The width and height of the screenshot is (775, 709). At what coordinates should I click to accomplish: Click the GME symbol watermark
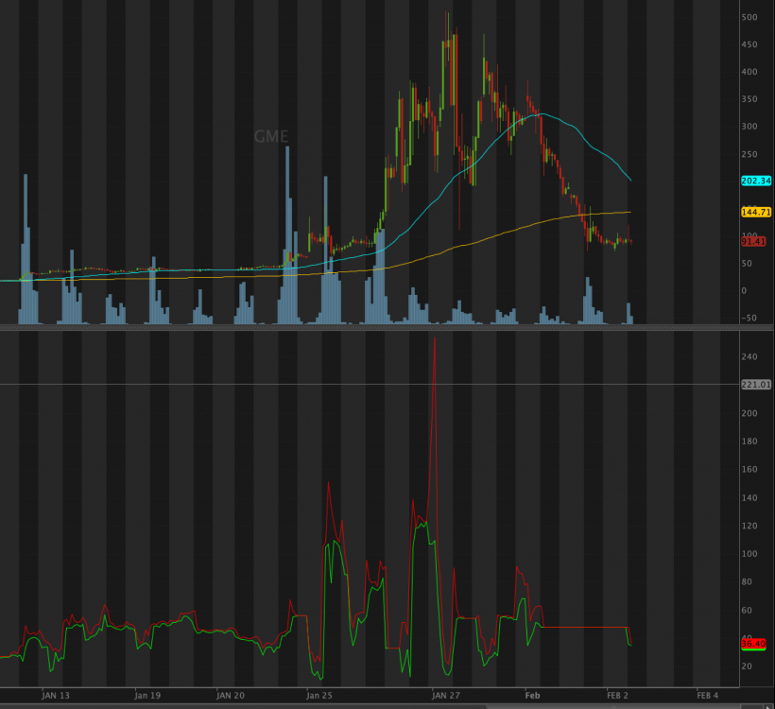(270, 137)
